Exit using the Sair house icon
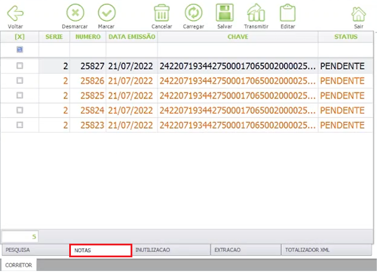 pos(358,14)
